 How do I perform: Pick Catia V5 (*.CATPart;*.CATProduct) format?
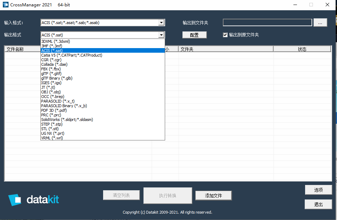tap(103, 55)
